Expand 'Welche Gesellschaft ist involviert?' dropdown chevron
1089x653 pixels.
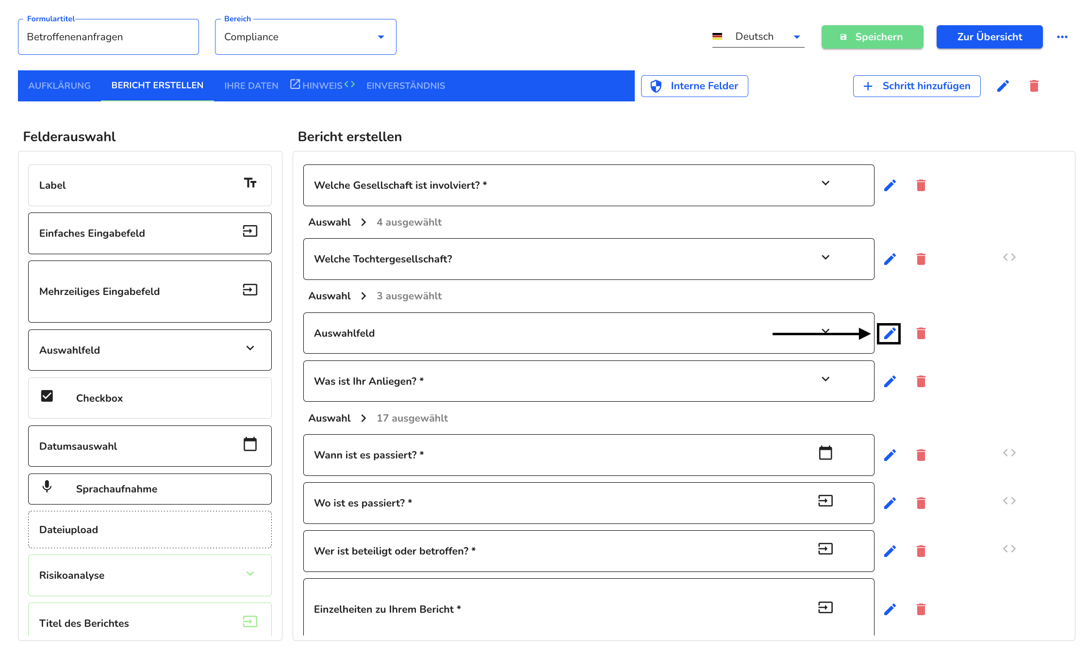click(x=825, y=183)
